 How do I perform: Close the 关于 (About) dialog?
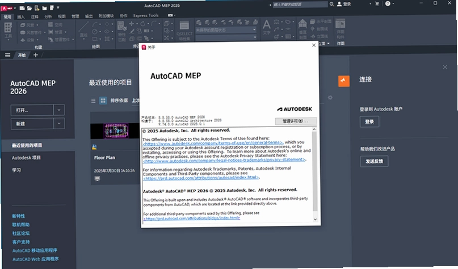(314, 45)
